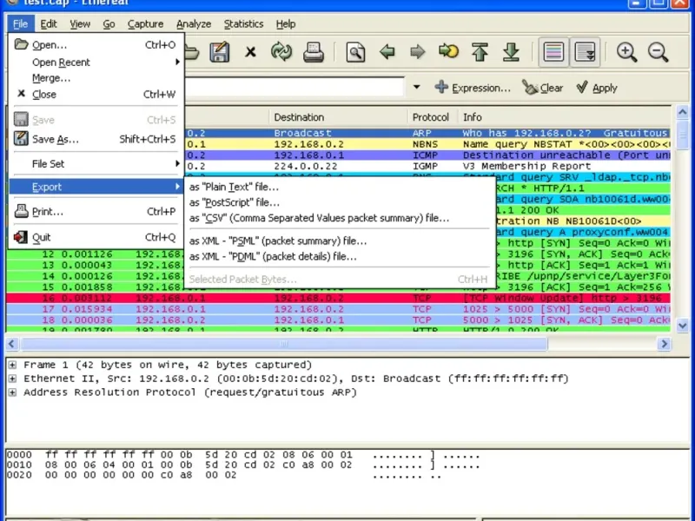Expand the Address Resolution Protocol node
Viewport: 695px width, 521px height.
pyautogui.click(x=12, y=392)
